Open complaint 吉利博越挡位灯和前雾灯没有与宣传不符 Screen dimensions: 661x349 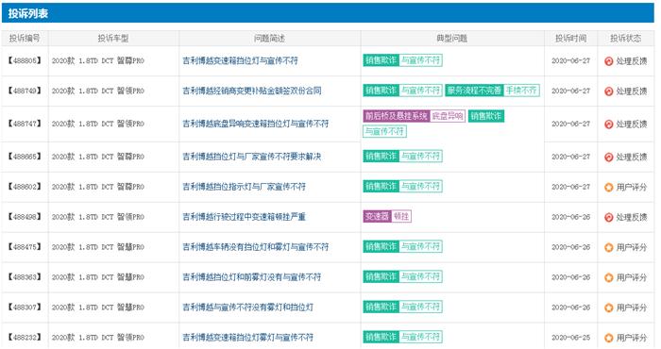click(252, 277)
